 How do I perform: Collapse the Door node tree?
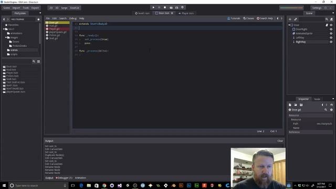(x=289, y=25)
